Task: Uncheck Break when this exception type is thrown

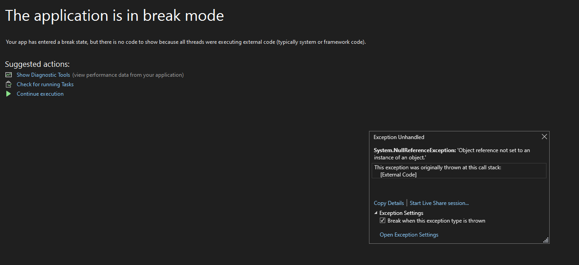Action: coord(383,220)
